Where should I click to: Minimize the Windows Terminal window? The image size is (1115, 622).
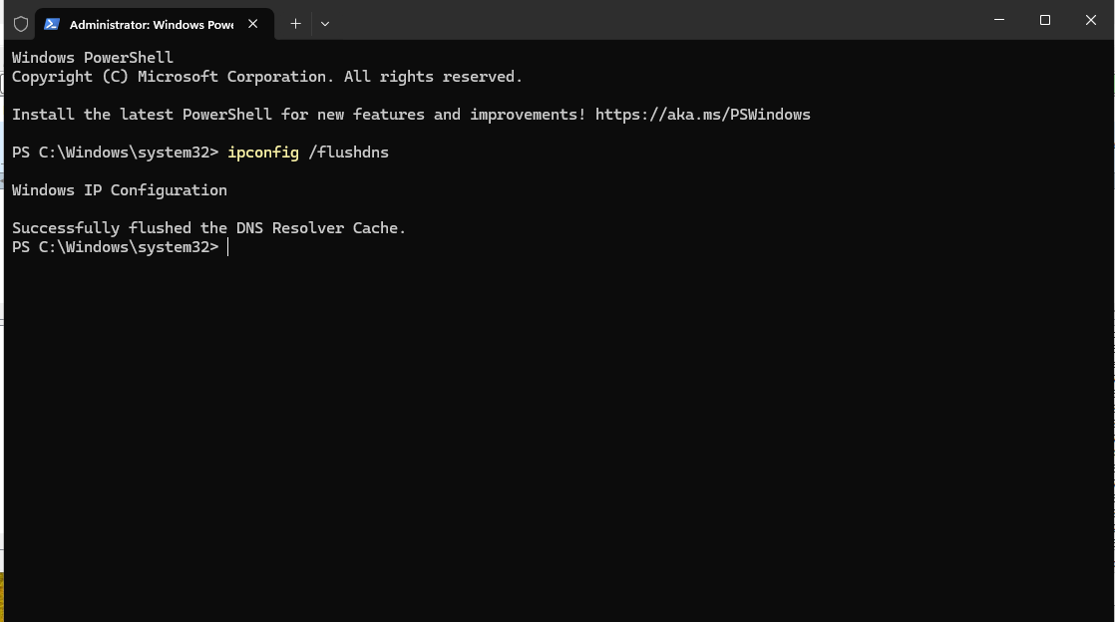tap(998, 20)
